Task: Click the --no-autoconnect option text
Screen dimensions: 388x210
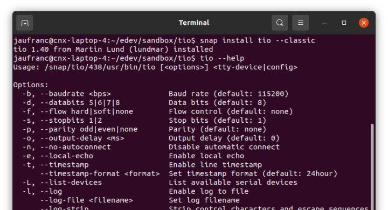Action: coord(75,147)
